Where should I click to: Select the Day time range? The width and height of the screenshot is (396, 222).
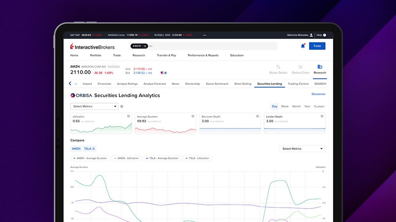point(274,106)
